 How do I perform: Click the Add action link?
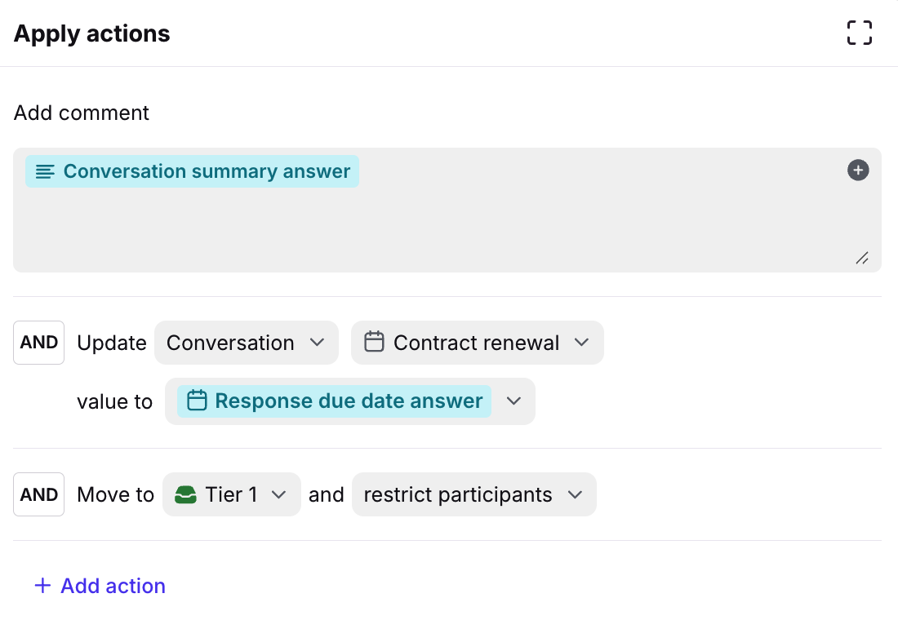(x=113, y=586)
